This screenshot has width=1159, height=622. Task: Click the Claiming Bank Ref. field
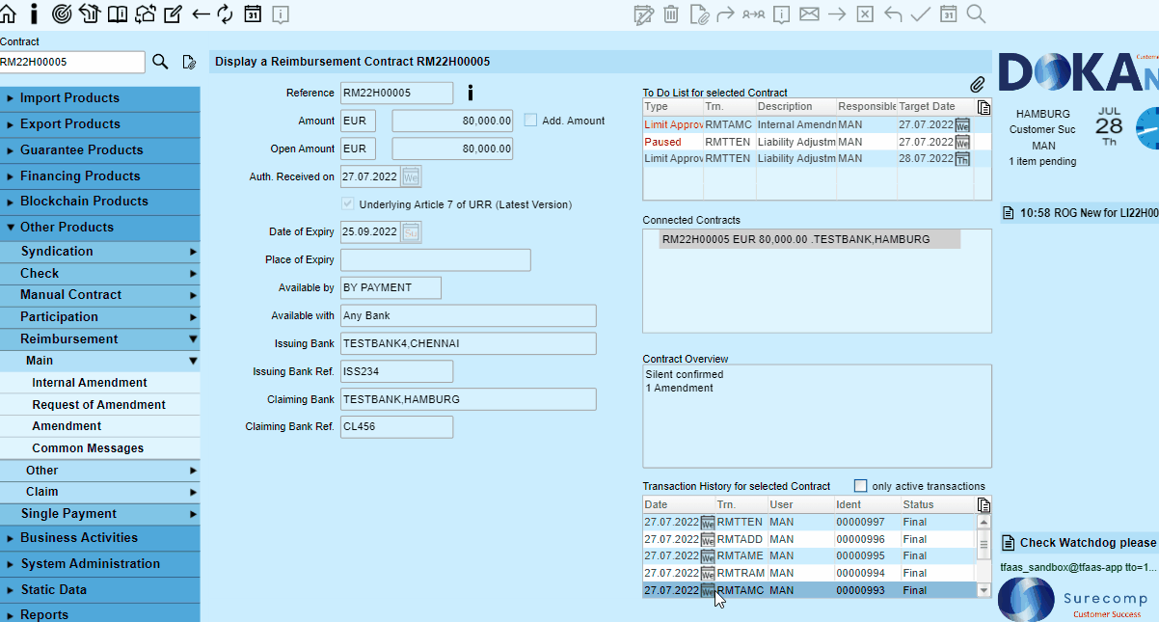(x=396, y=427)
